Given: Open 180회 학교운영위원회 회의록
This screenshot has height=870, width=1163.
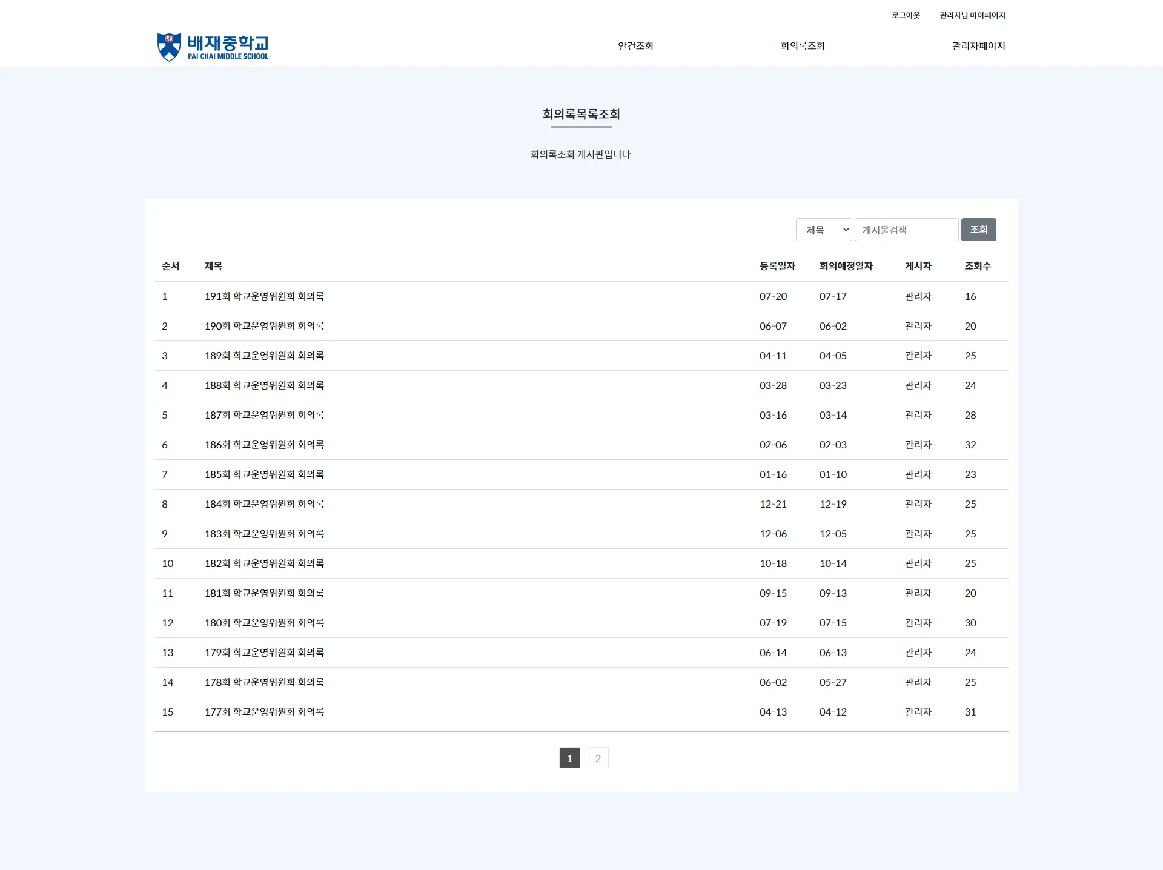Looking at the screenshot, I should tap(264, 623).
